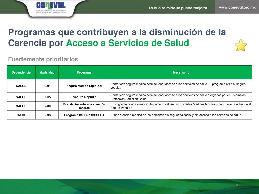Select the 'Dependencia' column header
This screenshot has width=259, height=194.
coord(21,72)
